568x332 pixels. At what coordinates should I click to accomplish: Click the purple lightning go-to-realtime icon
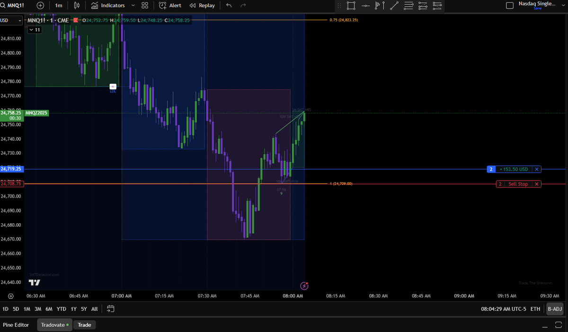tap(304, 286)
